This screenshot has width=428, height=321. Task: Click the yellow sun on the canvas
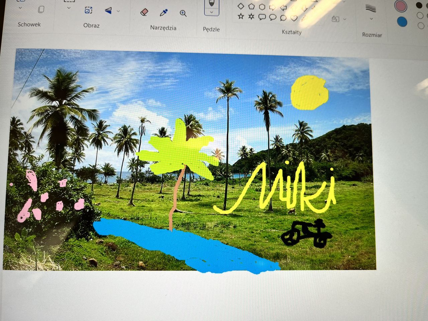[309, 93]
